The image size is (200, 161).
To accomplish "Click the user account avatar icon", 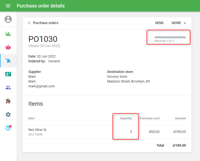I will click(x=8, y=19).
